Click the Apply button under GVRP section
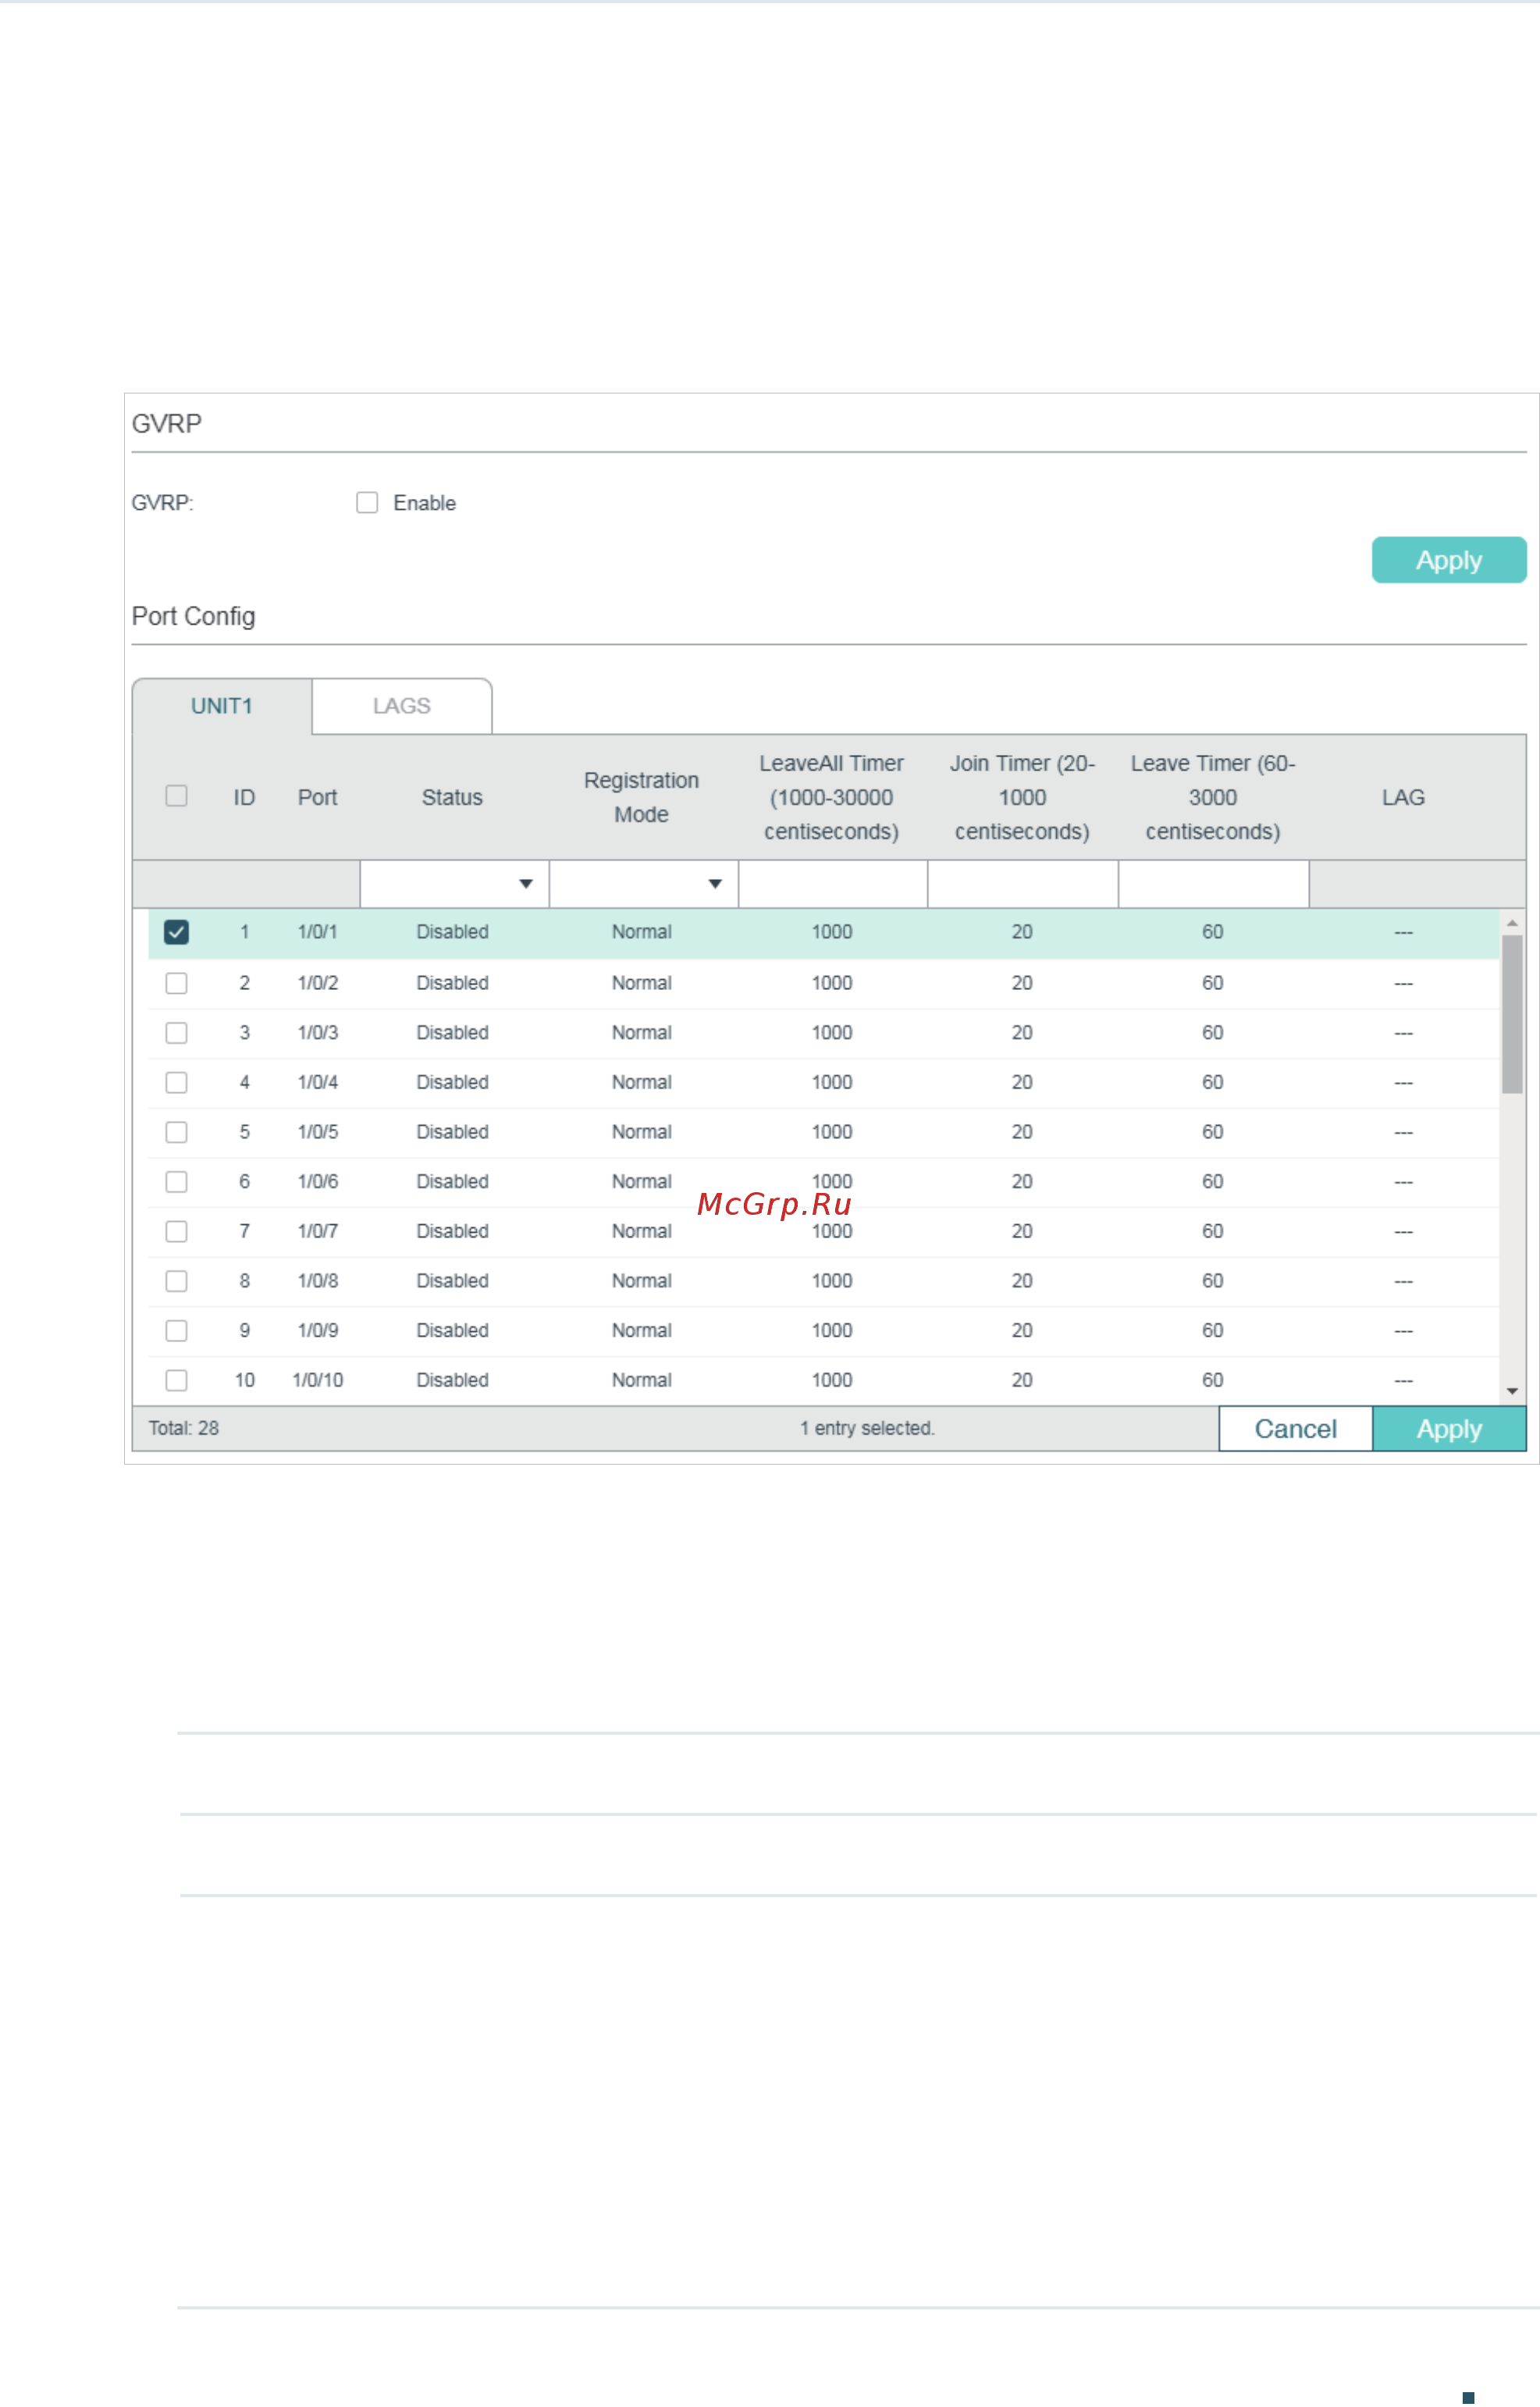1540x2407 pixels. pyautogui.click(x=1449, y=560)
